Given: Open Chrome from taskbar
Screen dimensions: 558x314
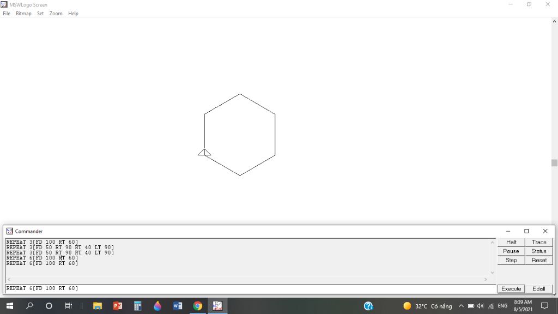Looking at the screenshot, I should [x=197, y=306].
